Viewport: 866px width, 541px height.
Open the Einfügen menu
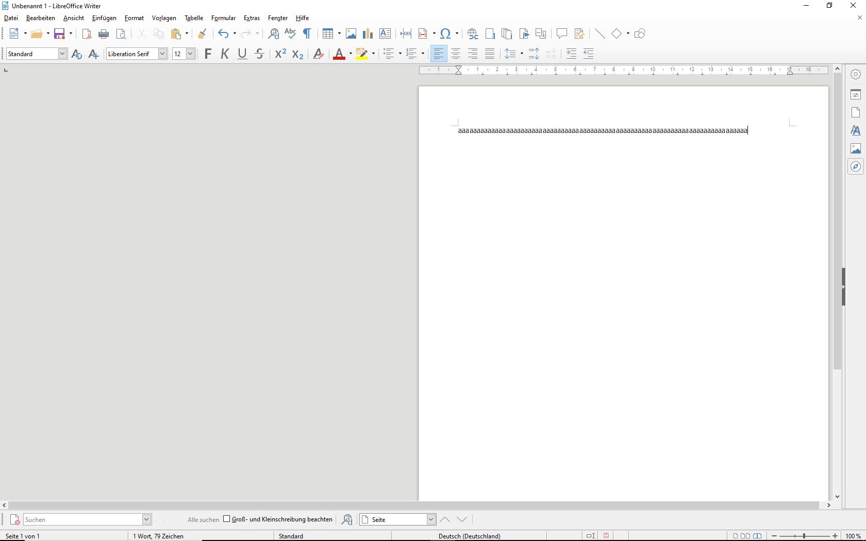click(104, 18)
